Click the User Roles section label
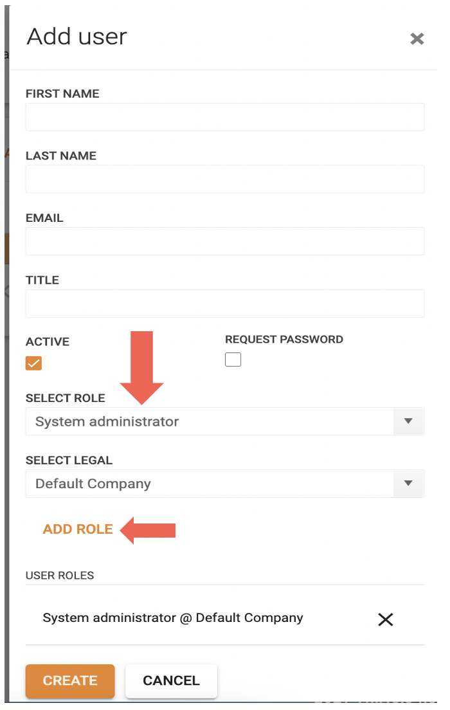 point(60,576)
